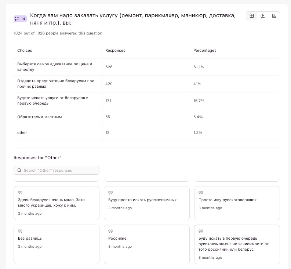Switch to vertical bar chart view
This screenshot has width=291, height=269.
274,16
